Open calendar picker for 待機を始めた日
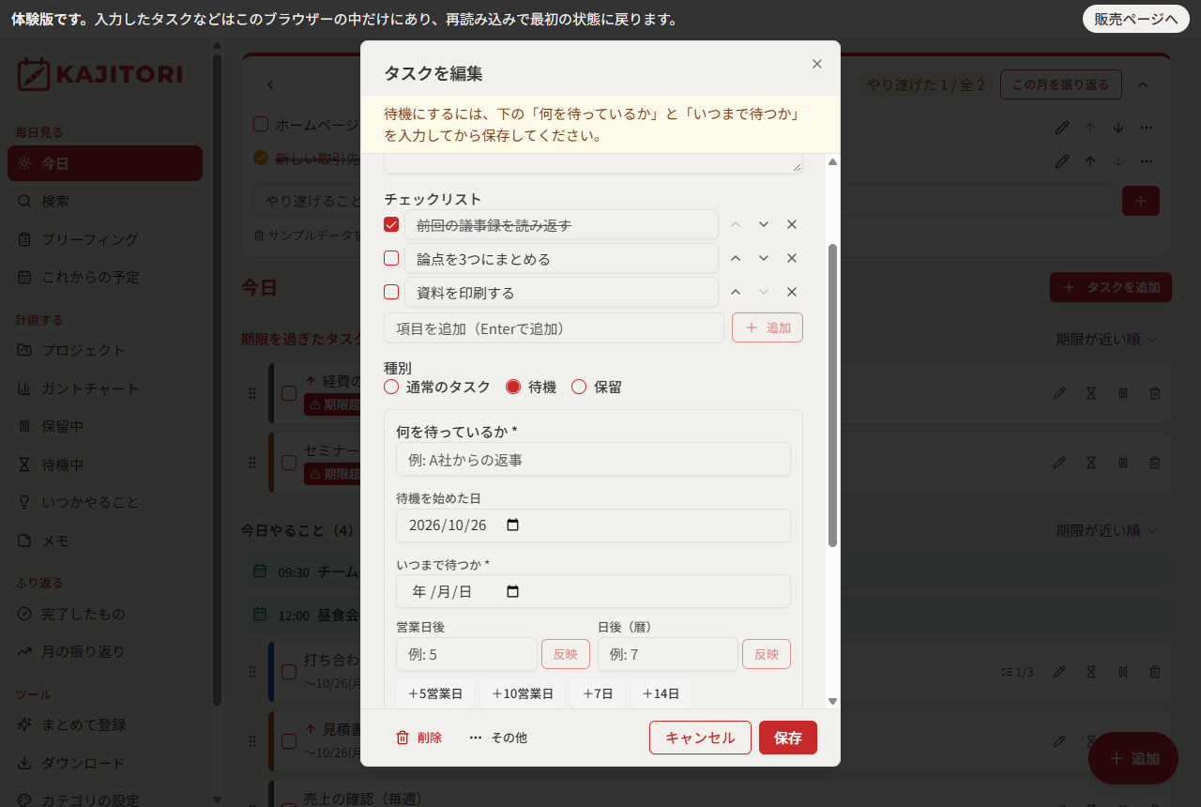The image size is (1201, 807). 512,525
